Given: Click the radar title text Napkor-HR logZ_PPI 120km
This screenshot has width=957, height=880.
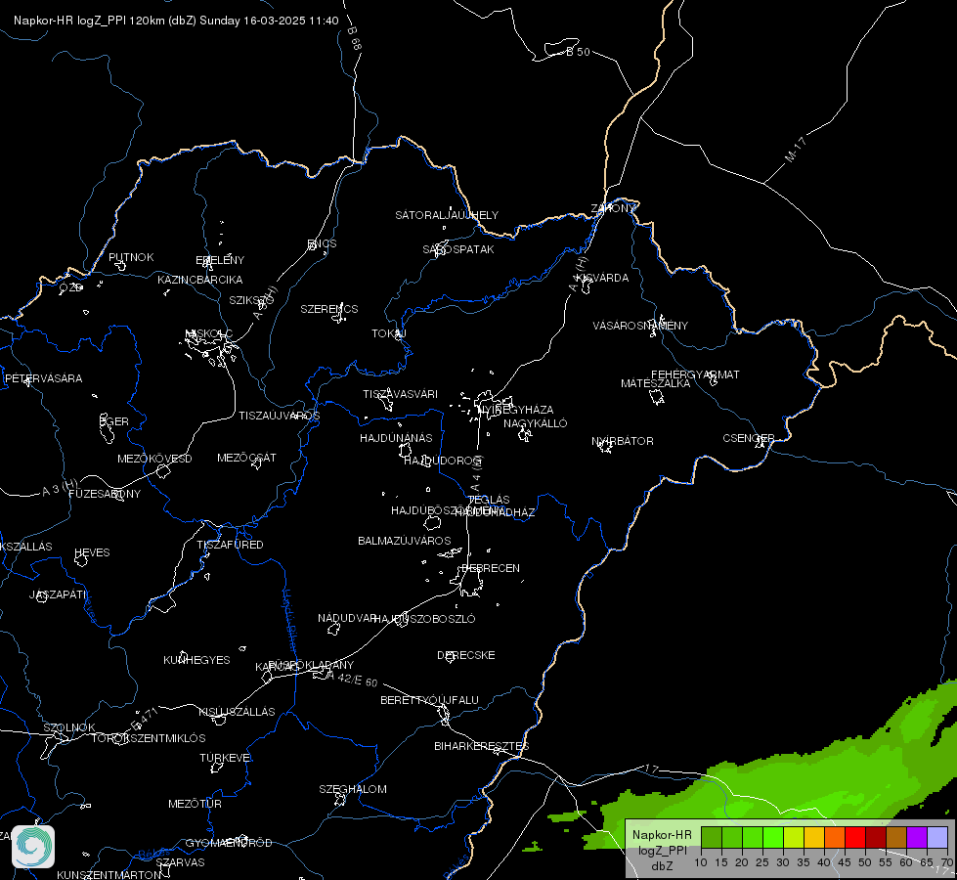Looking at the screenshot, I should (89, 21).
